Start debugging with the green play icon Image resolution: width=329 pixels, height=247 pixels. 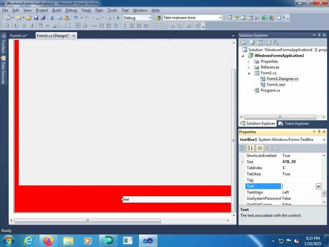(118, 18)
